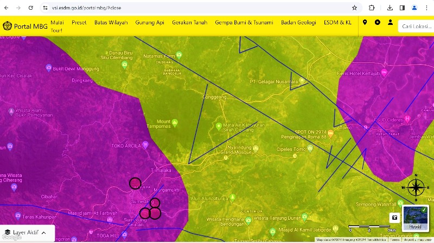The width and height of the screenshot is (434, 243).
Task: Click the Cipeles Tomo marker pin
Action: (x=310, y=148)
